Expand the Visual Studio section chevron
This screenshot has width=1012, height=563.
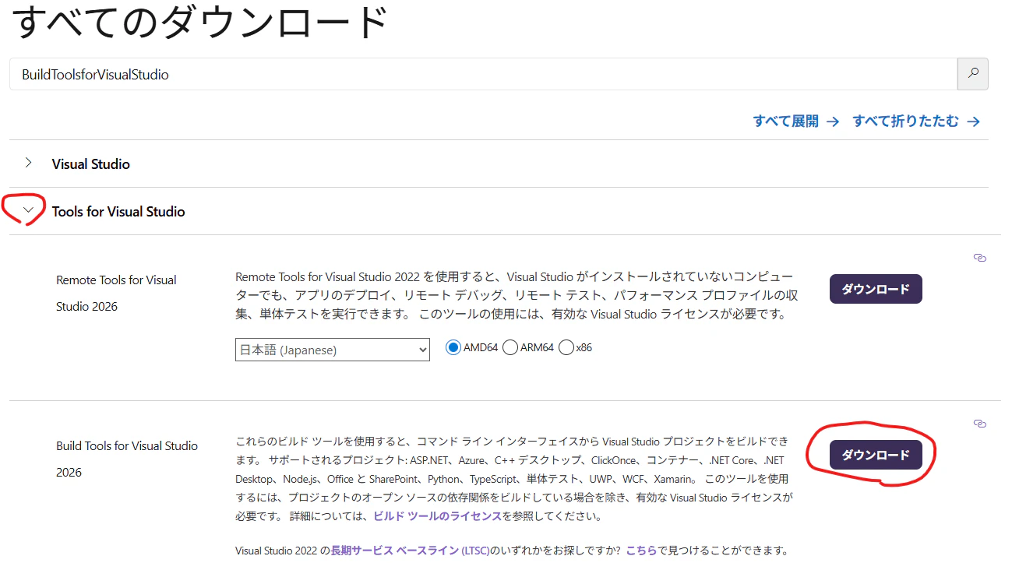point(29,164)
